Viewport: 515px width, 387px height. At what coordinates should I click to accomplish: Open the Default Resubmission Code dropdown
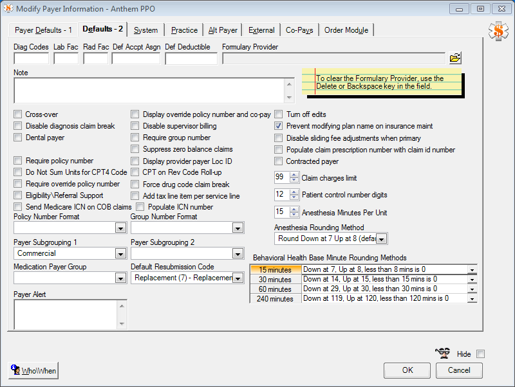238,278
